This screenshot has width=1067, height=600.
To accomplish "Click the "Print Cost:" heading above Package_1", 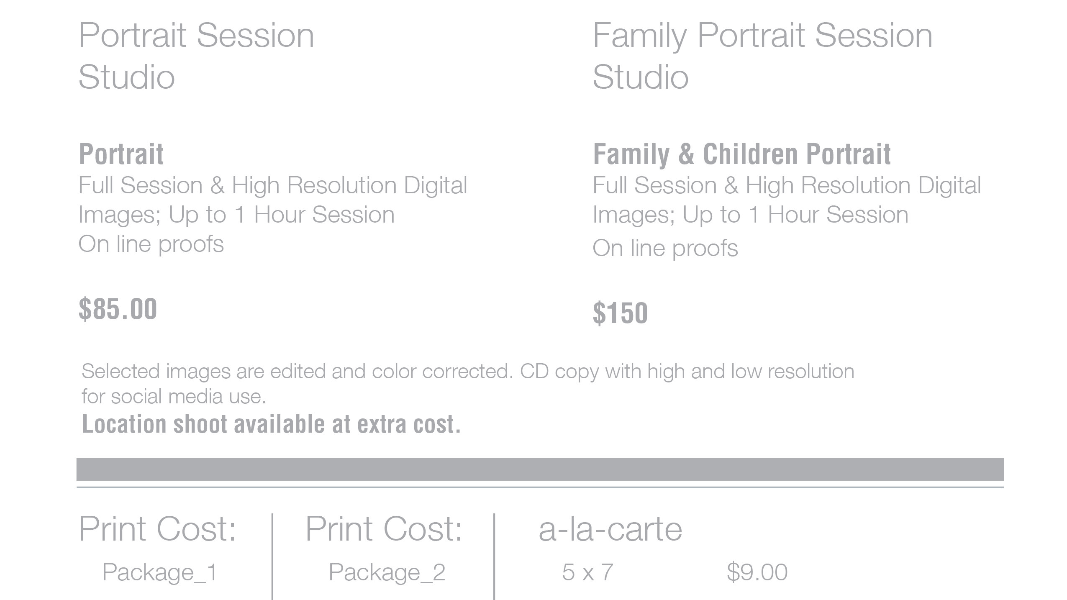I will coord(157,529).
